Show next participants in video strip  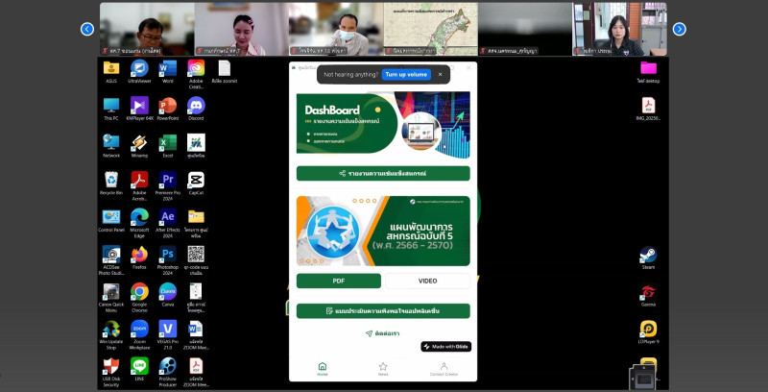pyautogui.click(x=680, y=30)
